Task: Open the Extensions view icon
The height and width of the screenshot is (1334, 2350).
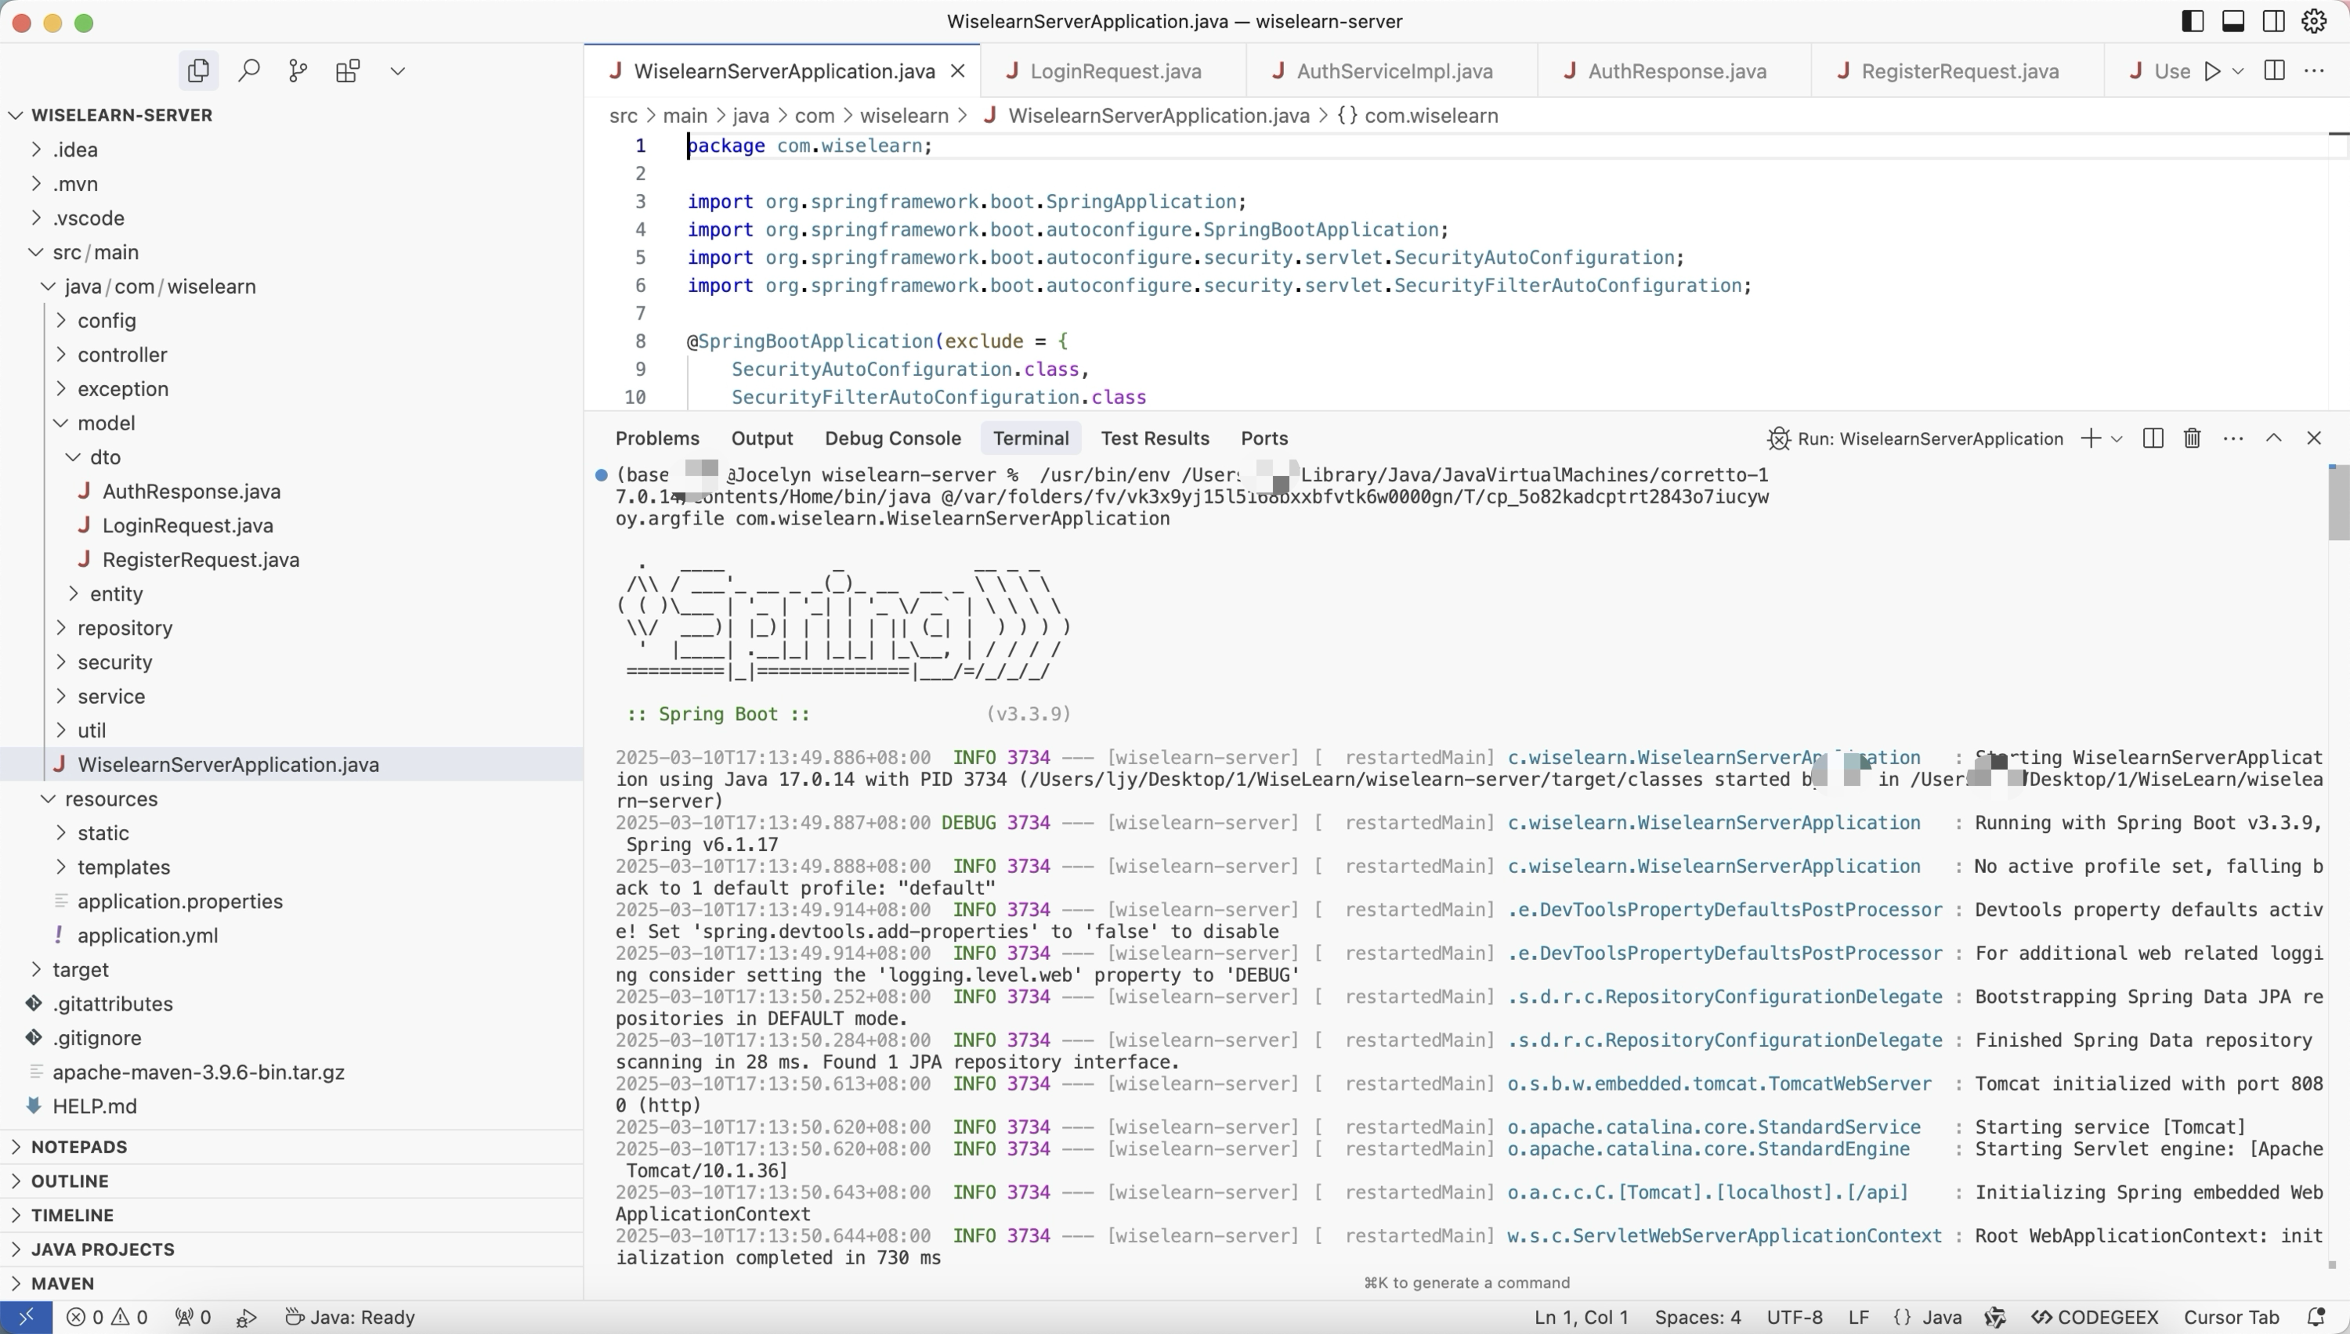Action: click(x=347, y=71)
